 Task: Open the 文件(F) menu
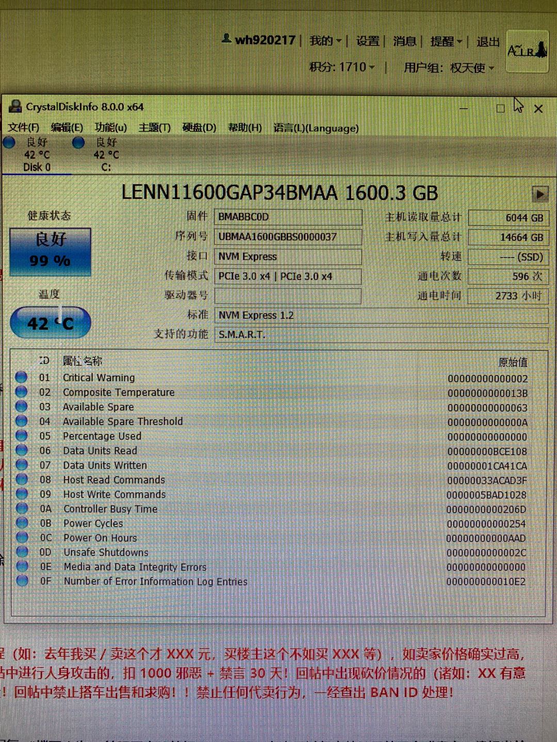click(x=24, y=127)
